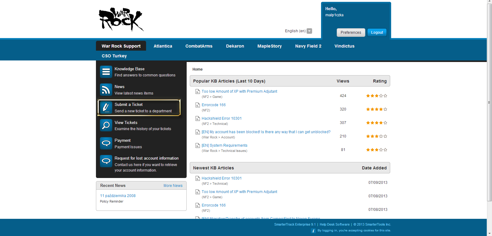
Task: Click the Home breadcrumb
Action: [197, 69]
